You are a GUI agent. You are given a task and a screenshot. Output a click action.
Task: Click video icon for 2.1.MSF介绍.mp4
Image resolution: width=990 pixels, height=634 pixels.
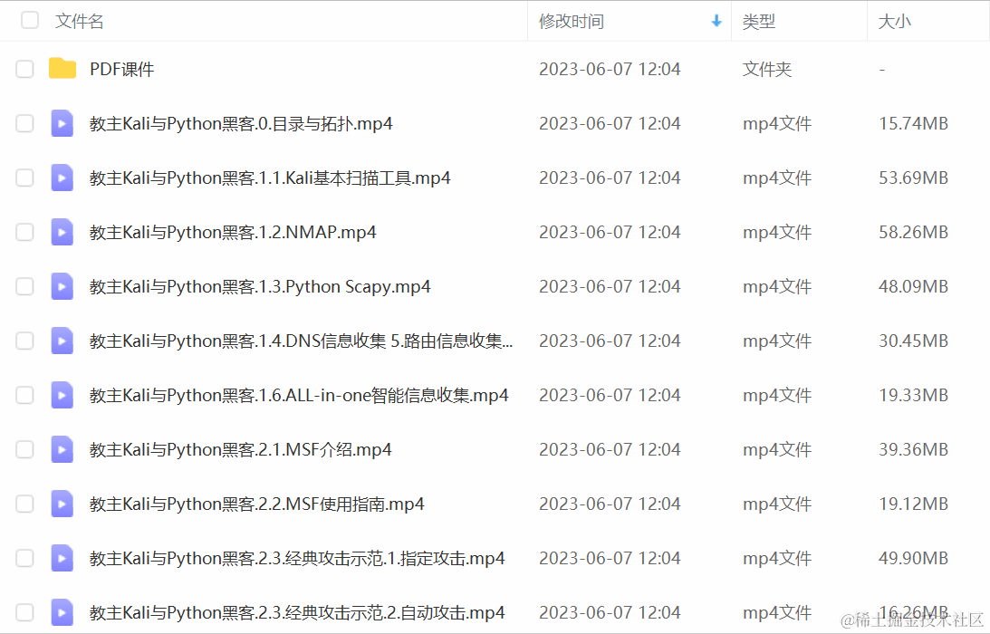pos(62,449)
